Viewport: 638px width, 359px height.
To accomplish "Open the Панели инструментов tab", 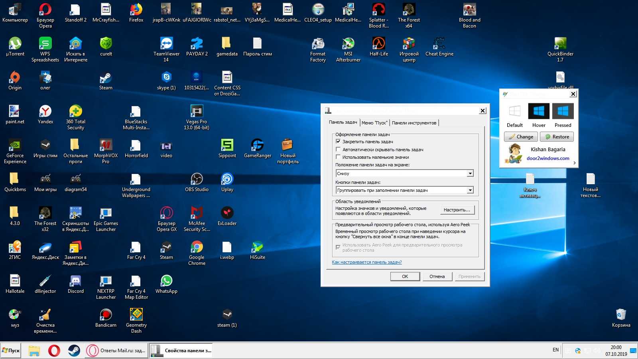I will 414,123.
